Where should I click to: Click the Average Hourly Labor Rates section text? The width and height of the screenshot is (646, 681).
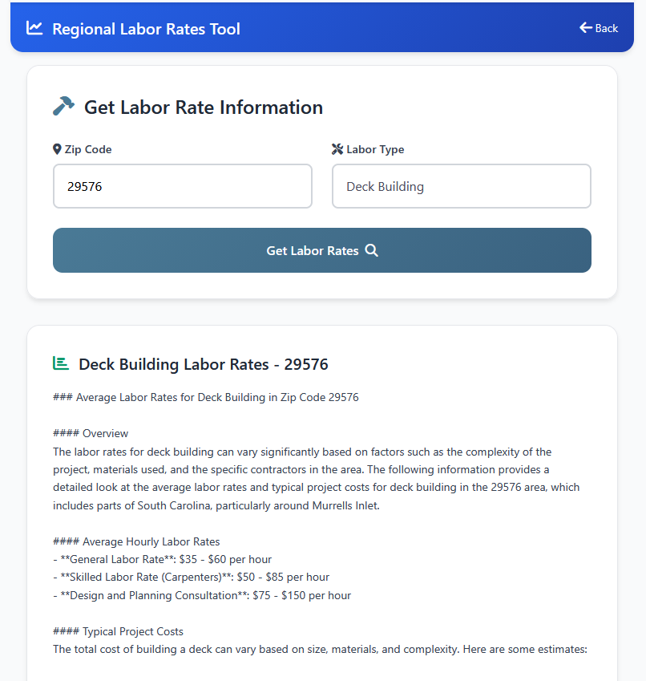click(x=136, y=541)
